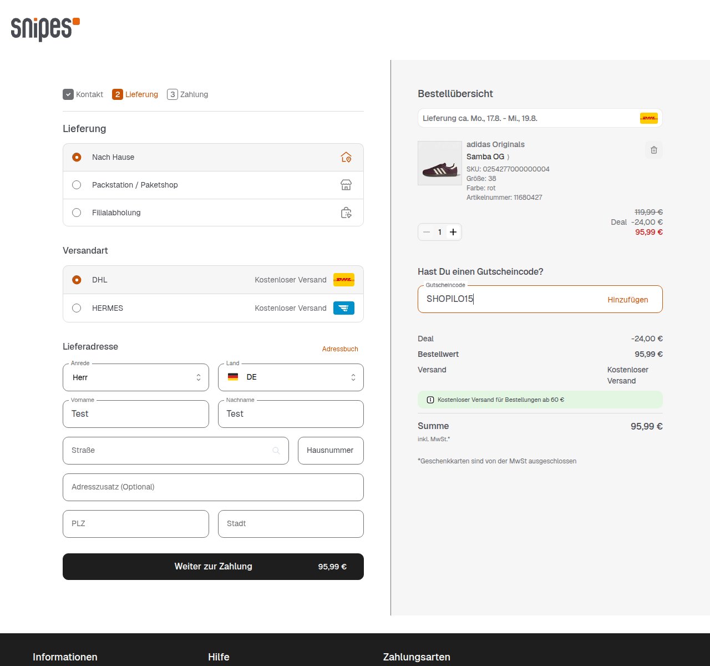The width and height of the screenshot is (710, 666).
Task: Click the Nachname field
Action: click(291, 414)
